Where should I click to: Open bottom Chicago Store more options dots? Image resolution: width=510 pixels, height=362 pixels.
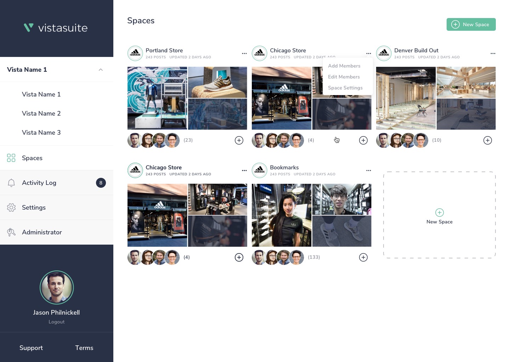tap(244, 170)
